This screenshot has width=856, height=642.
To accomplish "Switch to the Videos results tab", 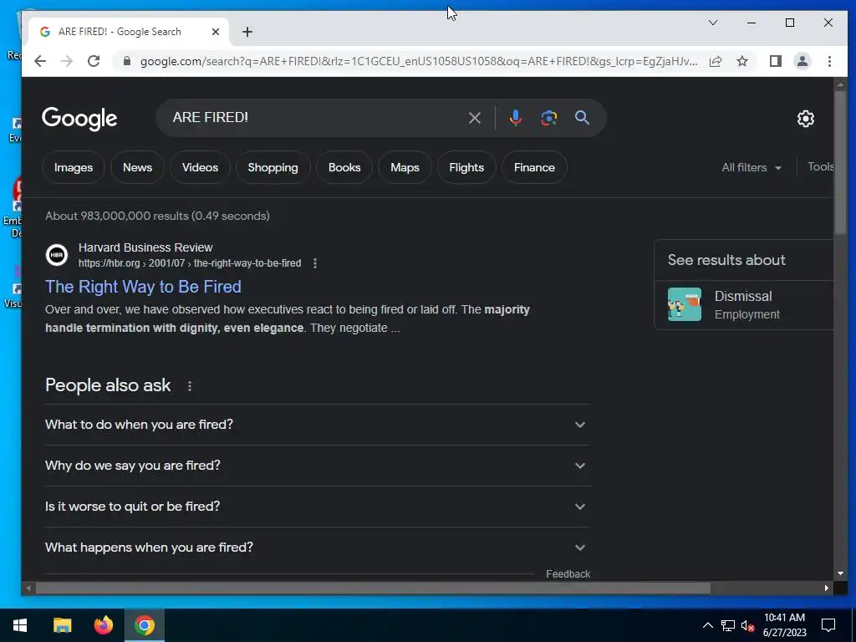I will coord(201,167).
